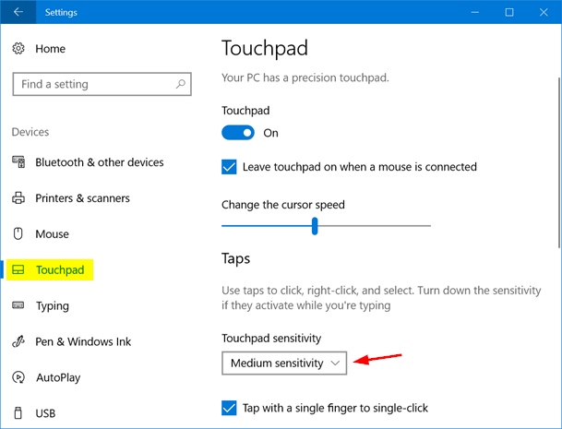The height and width of the screenshot is (429, 562).
Task: Click the Bluetooth & other devices icon
Action: (18, 162)
